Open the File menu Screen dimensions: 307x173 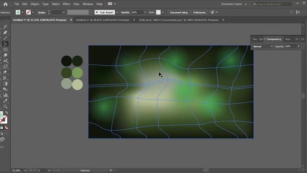(17, 4)
